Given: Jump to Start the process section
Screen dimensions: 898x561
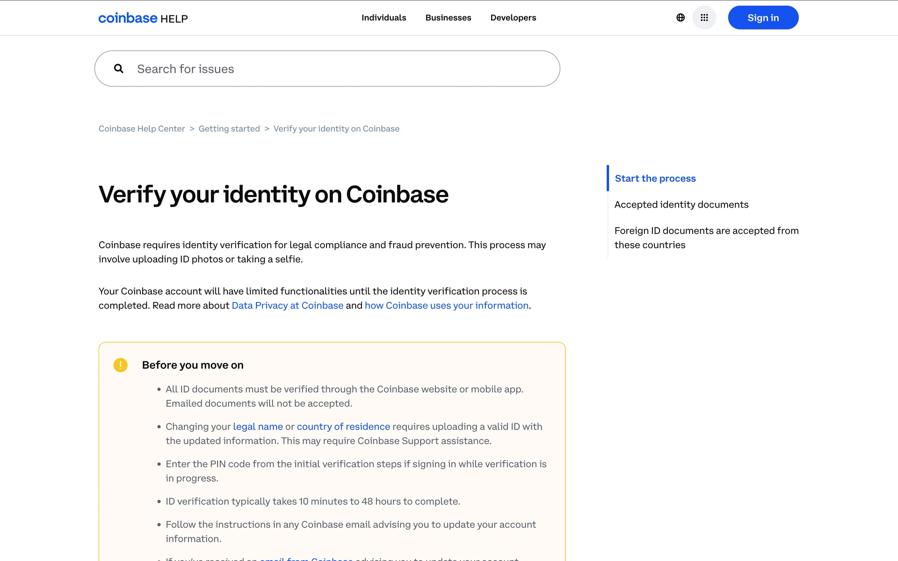Looking at the screenshot, I should (x=655, y=178).
